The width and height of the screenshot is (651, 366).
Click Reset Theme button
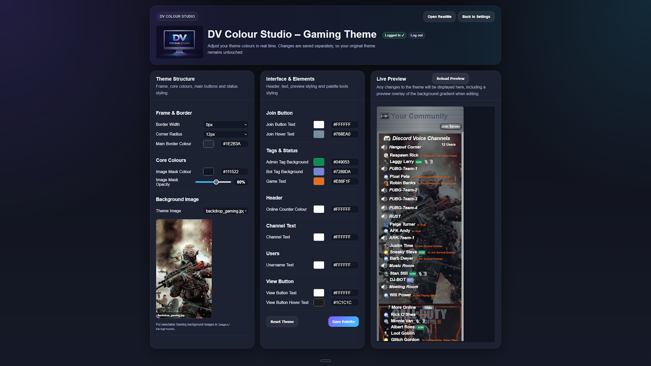(282, 322)
